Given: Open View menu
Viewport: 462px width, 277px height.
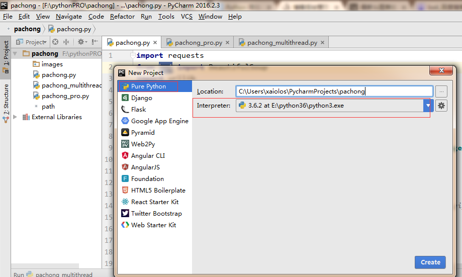Looking at the screenshot, I should 43,17.
